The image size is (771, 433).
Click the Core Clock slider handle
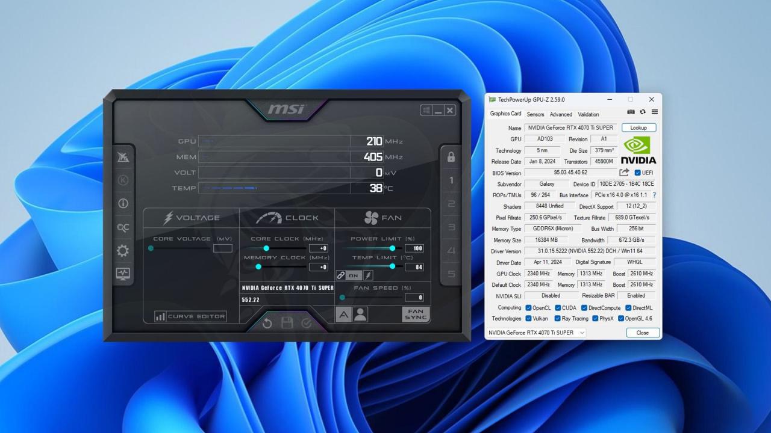266,248
